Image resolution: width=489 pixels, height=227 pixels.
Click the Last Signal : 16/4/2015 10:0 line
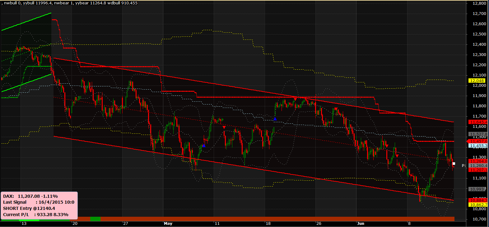(x=39, y=202)
